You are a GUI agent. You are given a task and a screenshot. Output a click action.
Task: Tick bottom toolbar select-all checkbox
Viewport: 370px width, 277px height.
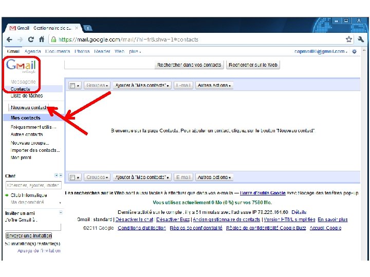click(72, 177)
